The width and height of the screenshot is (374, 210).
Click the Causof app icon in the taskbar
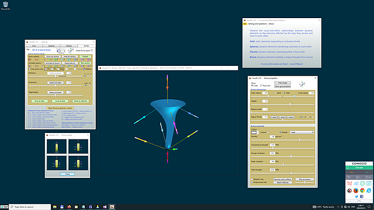[112, 207]
